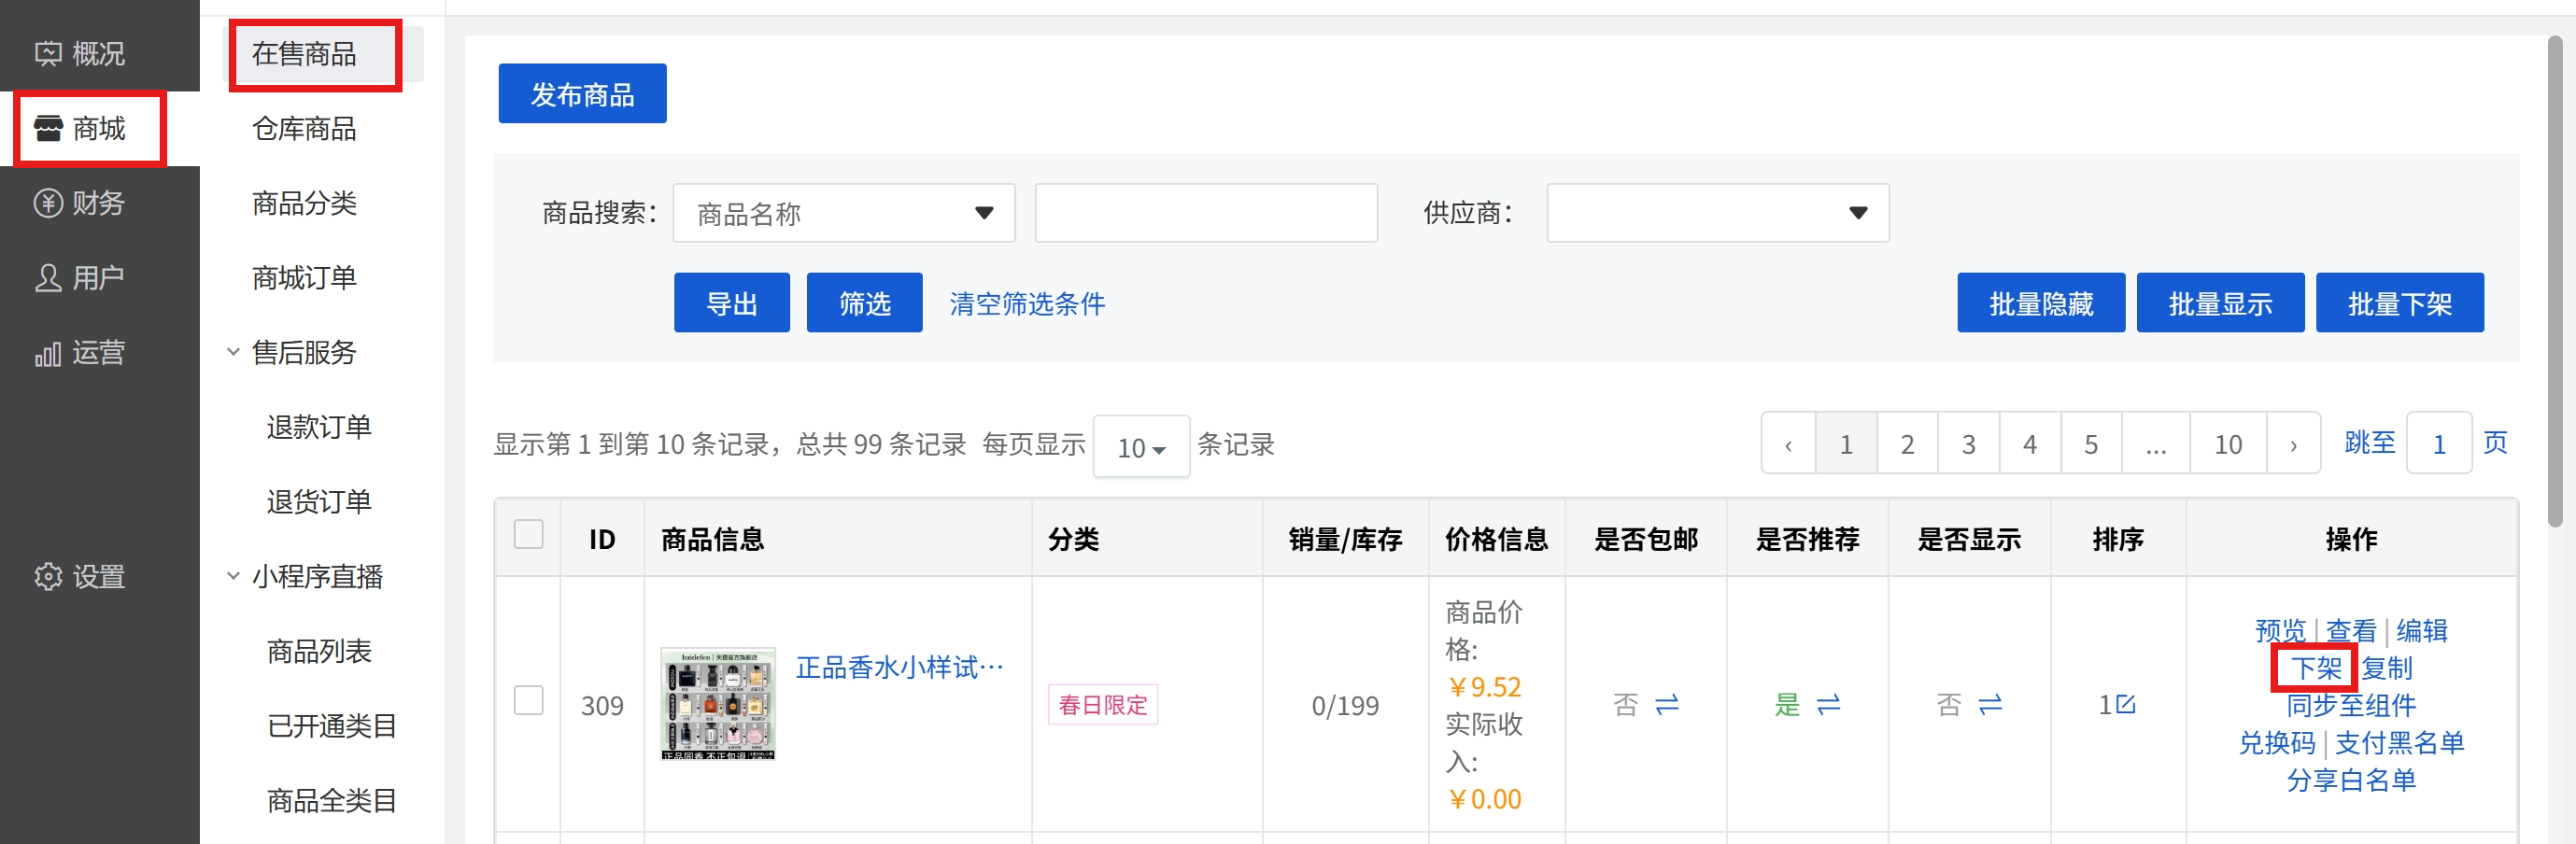Click the edit icon beside sort value
The height and width of the screenshot is (844, 2576).
pyautogui.click(x=2126, y=704)
